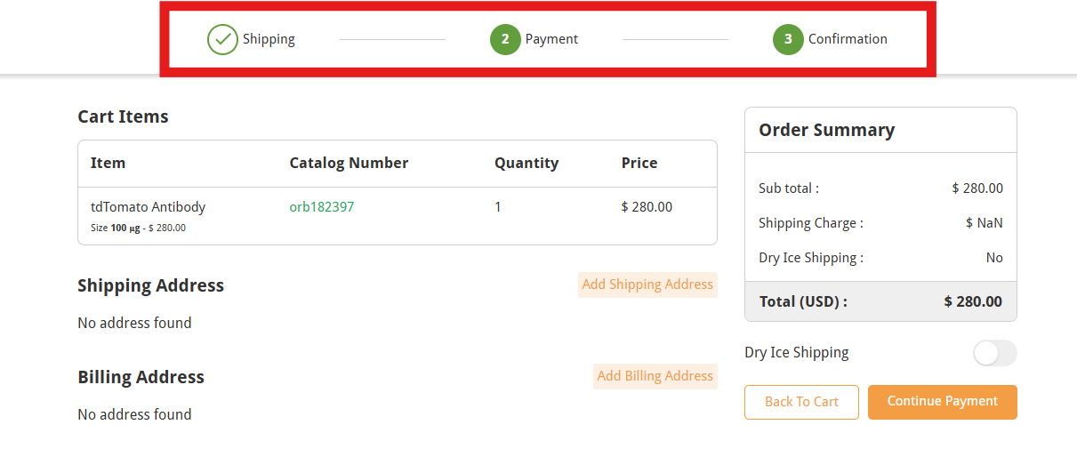
Task: Click the Total (USD) amount $ 280.00
Action: pyautogui.click(x=973, y=301)
